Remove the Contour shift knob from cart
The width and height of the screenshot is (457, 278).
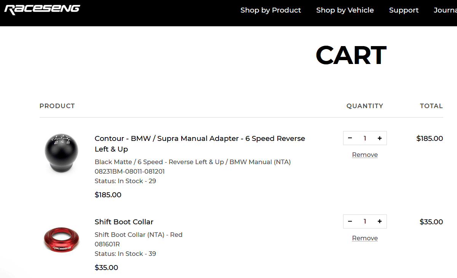point(365,155)
